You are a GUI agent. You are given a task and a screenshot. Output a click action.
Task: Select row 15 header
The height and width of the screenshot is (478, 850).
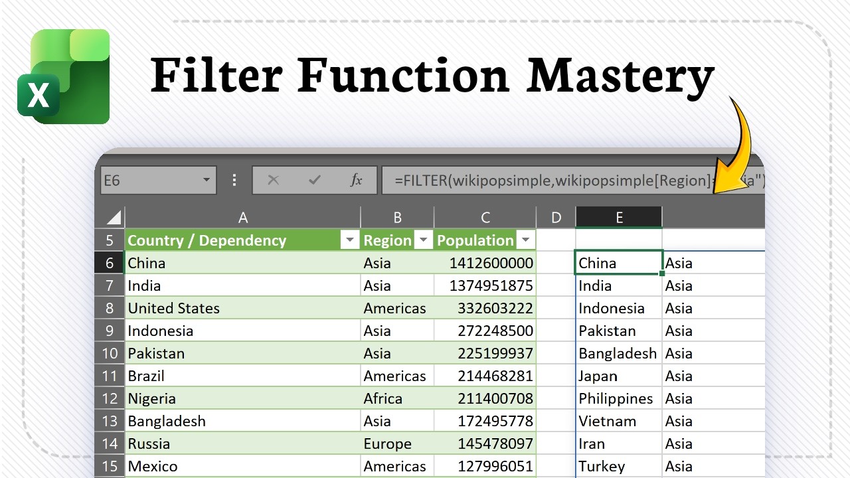pyautogui.click(x=110, y=466)
